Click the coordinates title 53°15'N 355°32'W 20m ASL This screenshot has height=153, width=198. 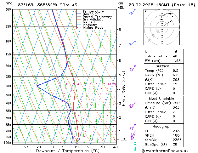pos(49,5)
